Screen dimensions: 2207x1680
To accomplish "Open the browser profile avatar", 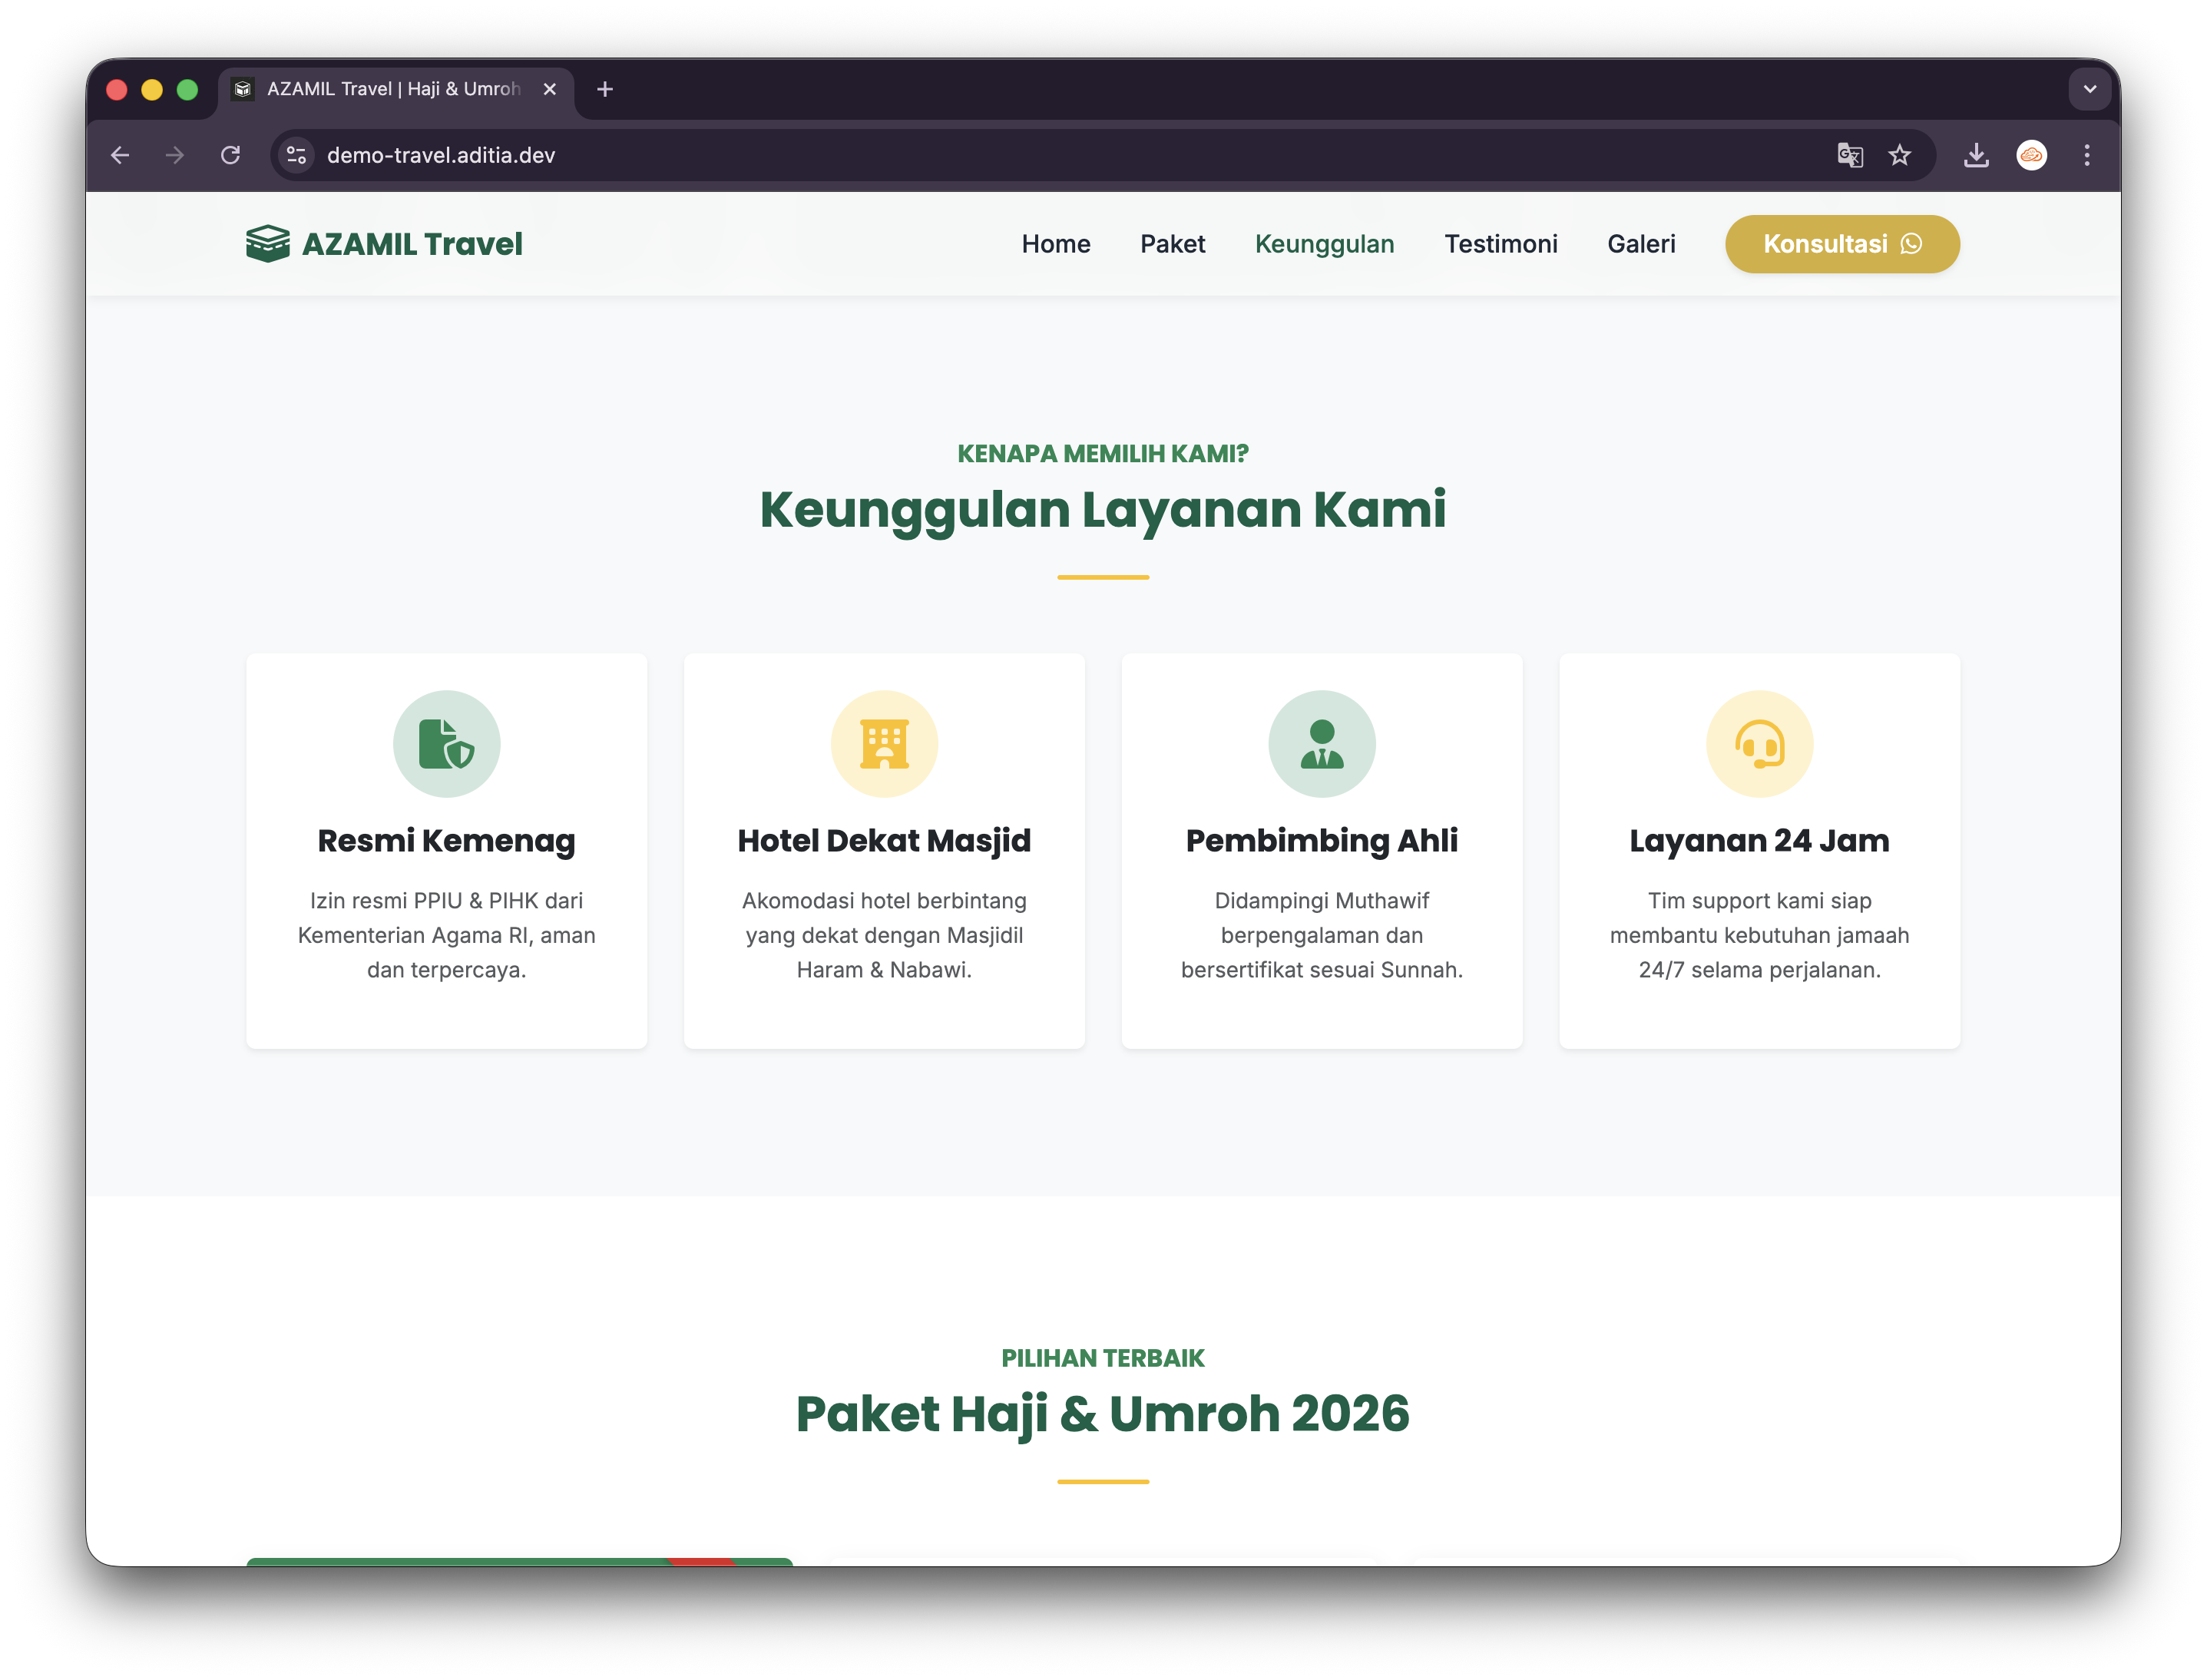I will [x=2031, y=155].
